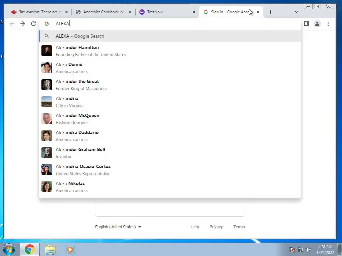Click the browser forward arrow

pyautogui.click(x=23, y=24)
